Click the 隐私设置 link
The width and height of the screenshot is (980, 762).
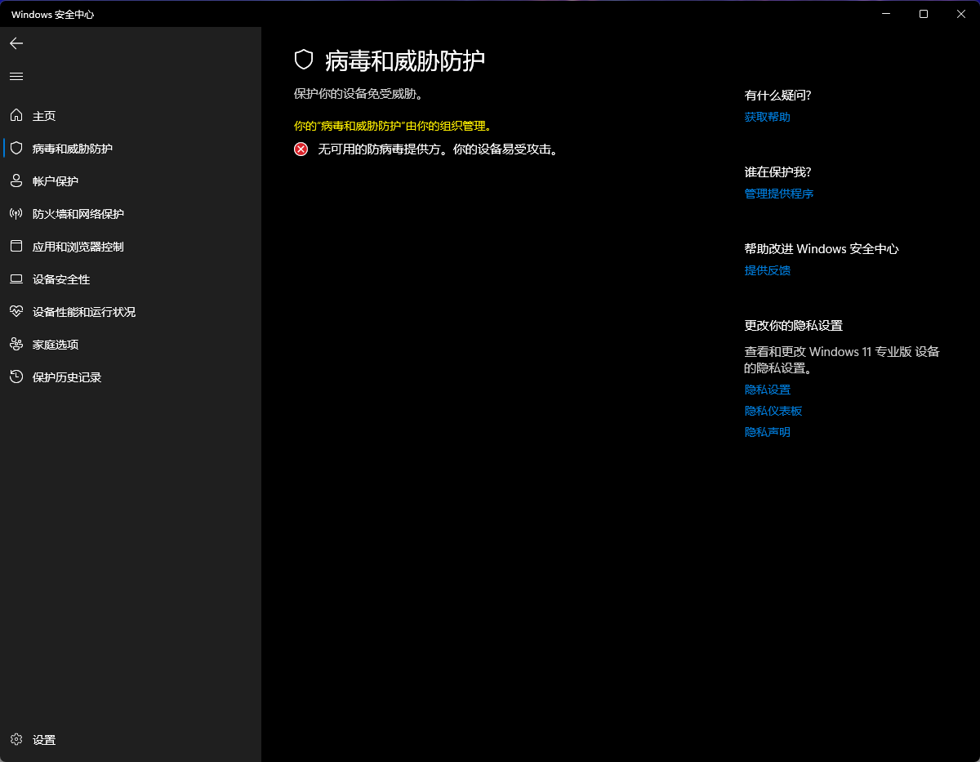click(x=768, y=390)
